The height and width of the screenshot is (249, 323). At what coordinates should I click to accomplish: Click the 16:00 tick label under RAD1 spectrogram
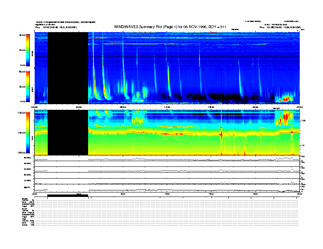(211, 107)
